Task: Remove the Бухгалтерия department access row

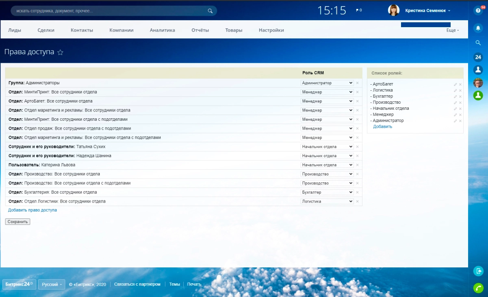Action: [358, 192]
